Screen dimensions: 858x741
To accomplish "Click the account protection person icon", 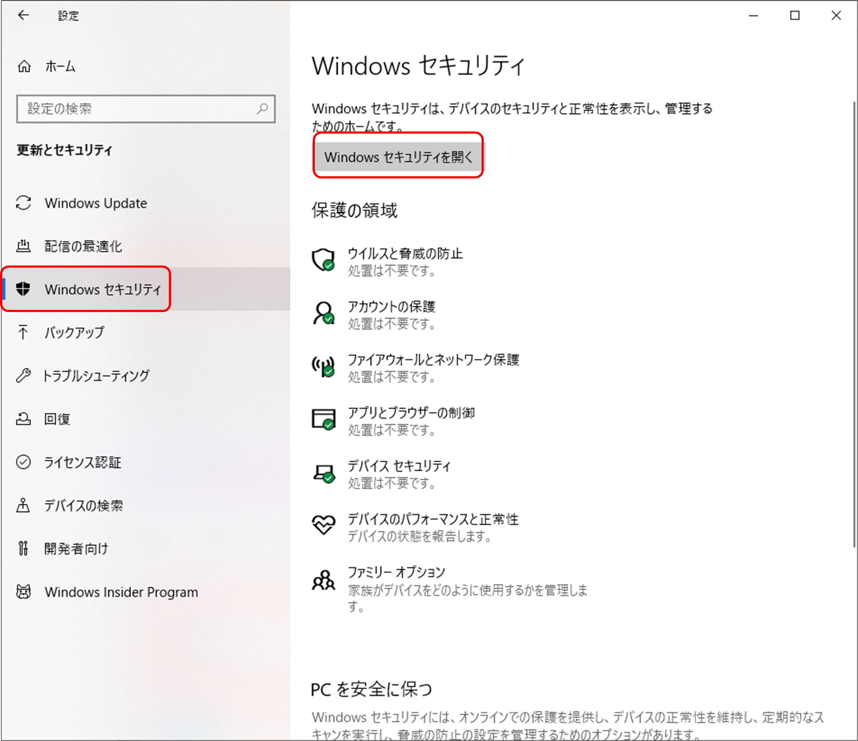I will [324, 313].
